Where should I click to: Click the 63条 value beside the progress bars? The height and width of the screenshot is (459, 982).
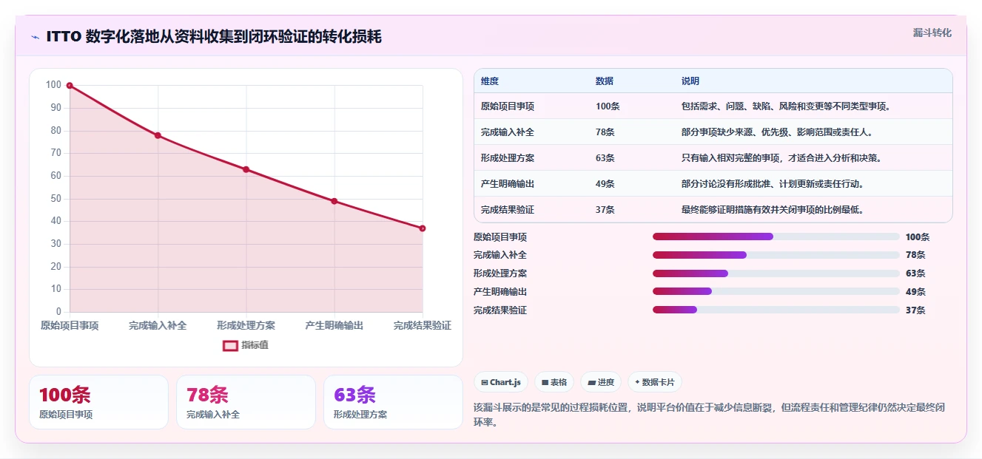pos(915,273)
